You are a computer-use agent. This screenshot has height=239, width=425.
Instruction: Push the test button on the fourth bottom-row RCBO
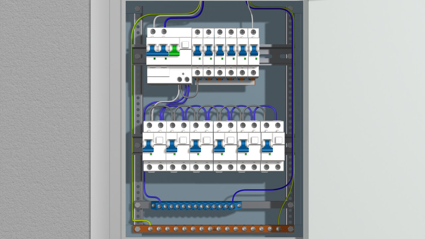point(230,140)
